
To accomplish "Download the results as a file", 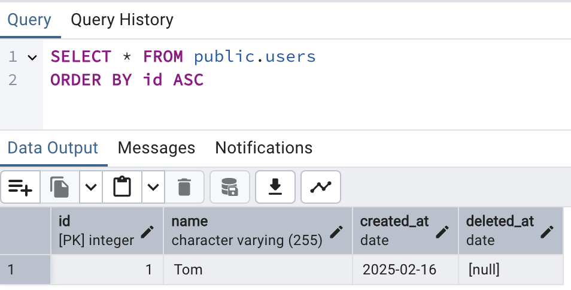I will point(275,188).
